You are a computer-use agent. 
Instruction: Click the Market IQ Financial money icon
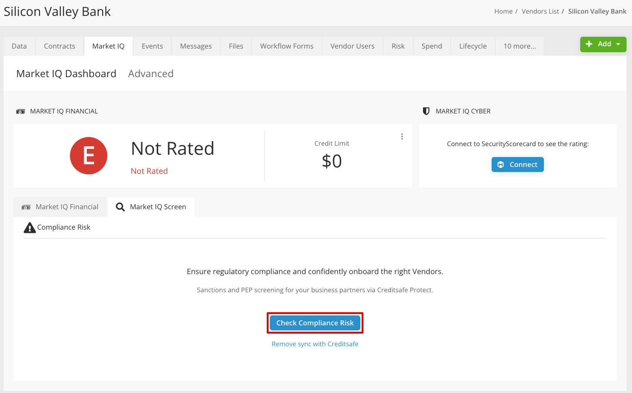tap(21, 111)
